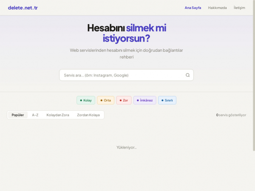Image resolution: width=255 pixels, height=191 pixels.
Task: Select the Popüler sort tab
Action: tap(18, 115)
